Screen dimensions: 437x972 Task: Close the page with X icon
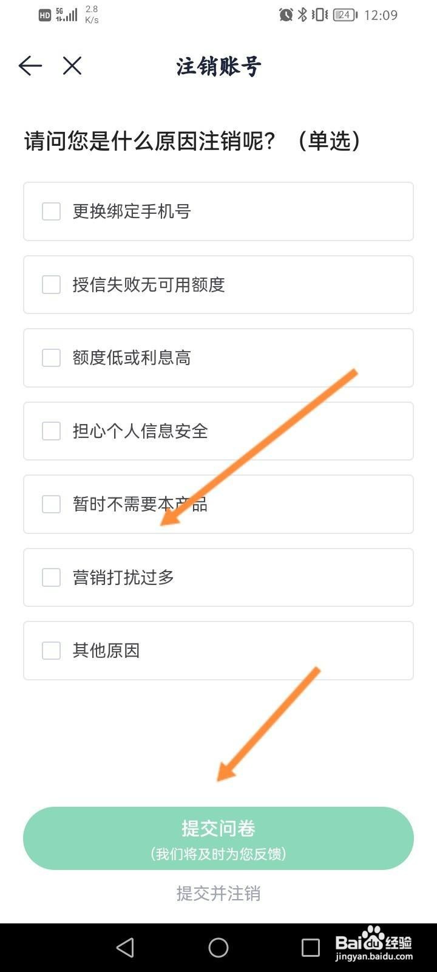click(72, 66)
